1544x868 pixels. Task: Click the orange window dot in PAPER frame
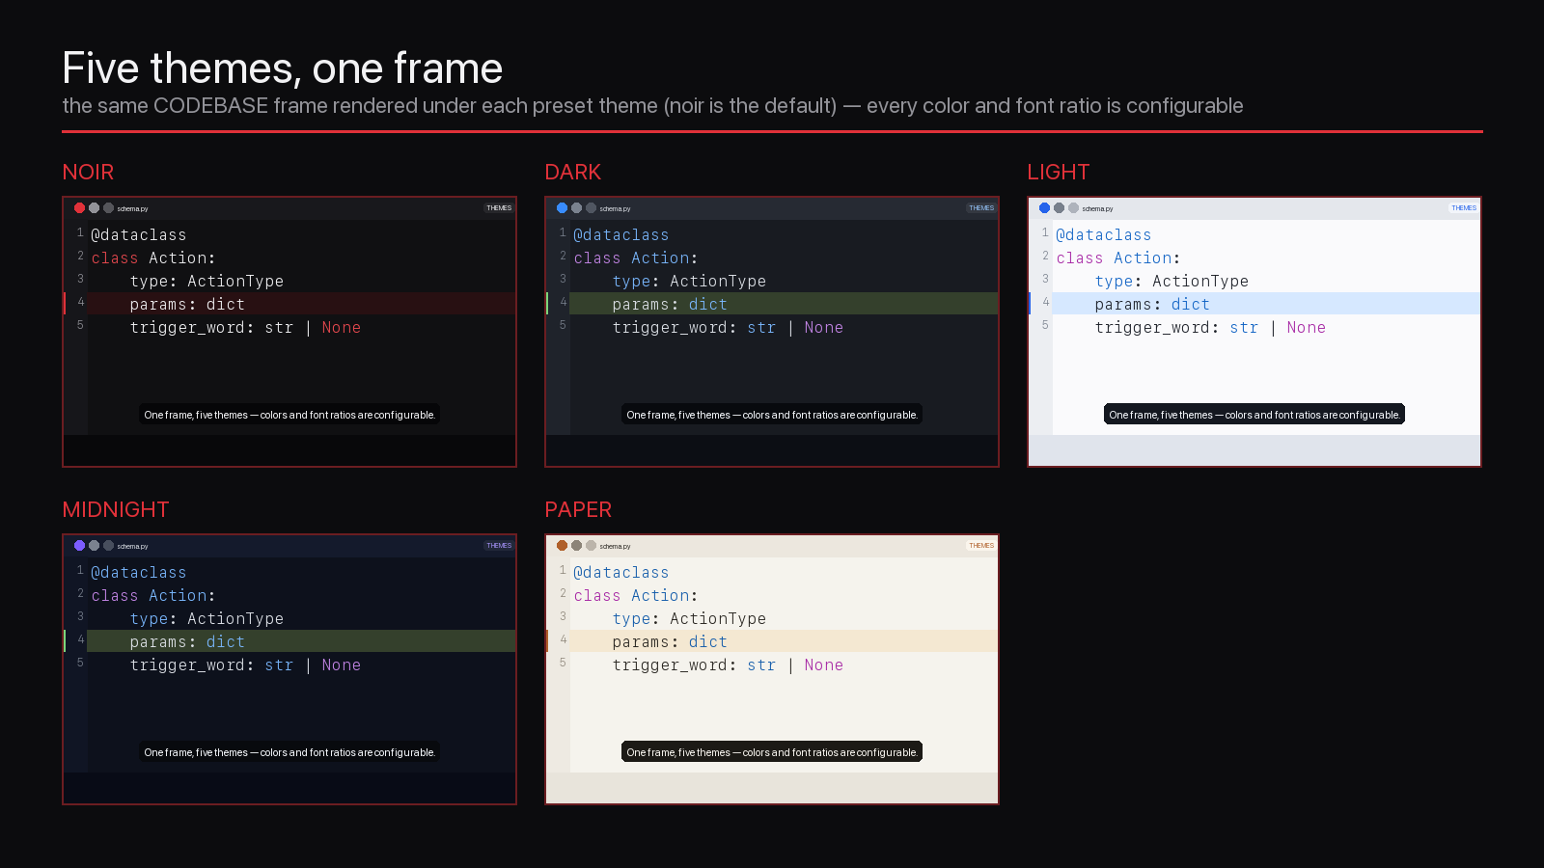tap(562, 546)
